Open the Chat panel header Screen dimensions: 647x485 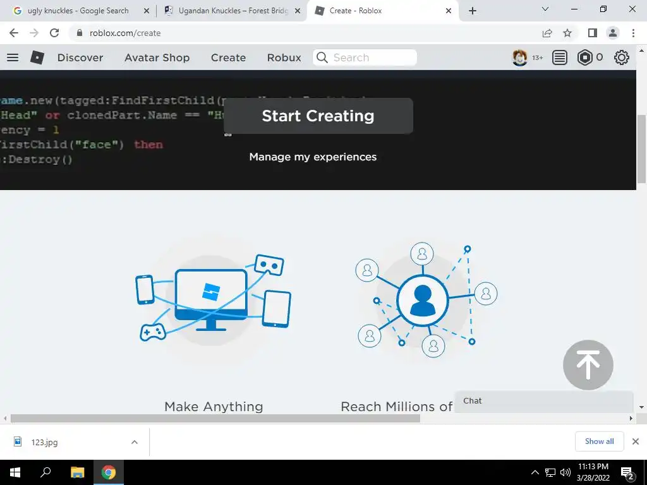(544, 401)
